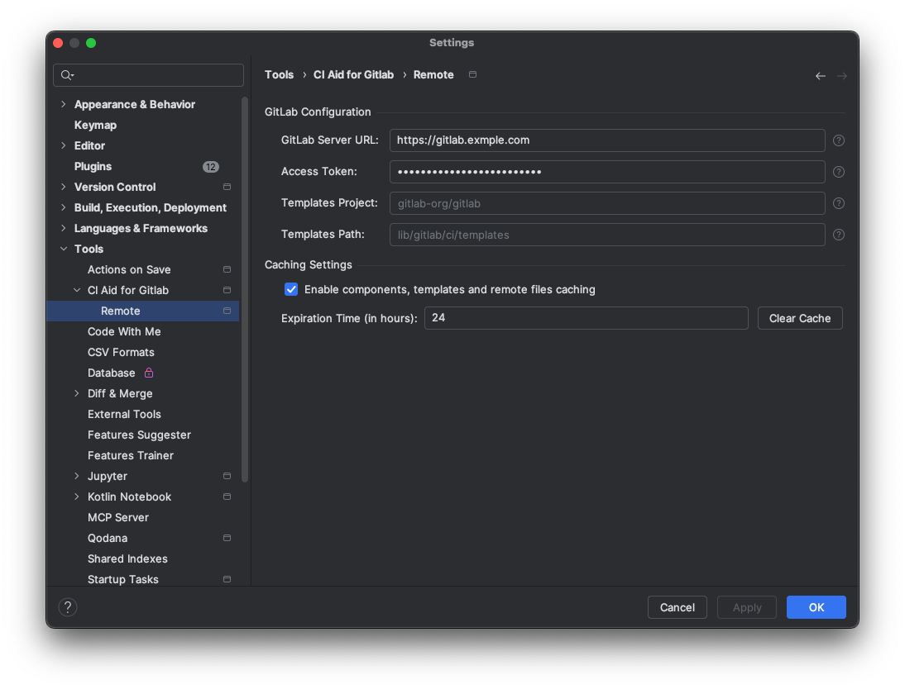Click Tools in the breadcrumb

pos(280,75)
